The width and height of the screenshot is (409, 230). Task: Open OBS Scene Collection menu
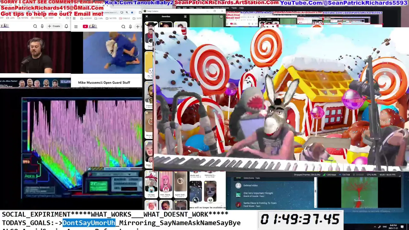pyautogui.click(x=221, y=8)
